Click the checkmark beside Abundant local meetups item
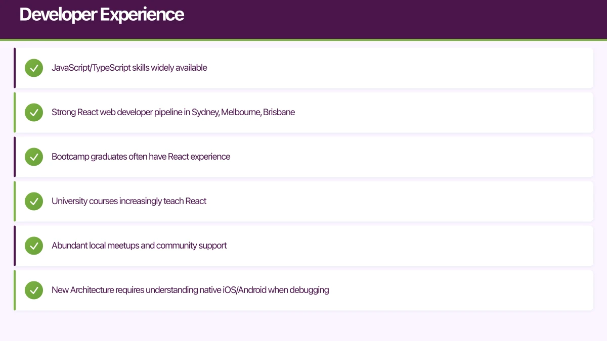 (34, 246)
